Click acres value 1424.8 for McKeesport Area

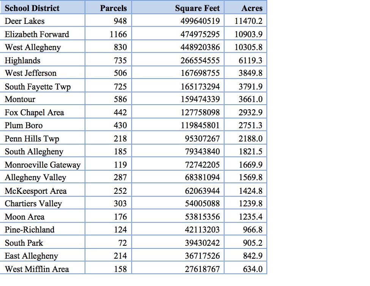point(250,191)
